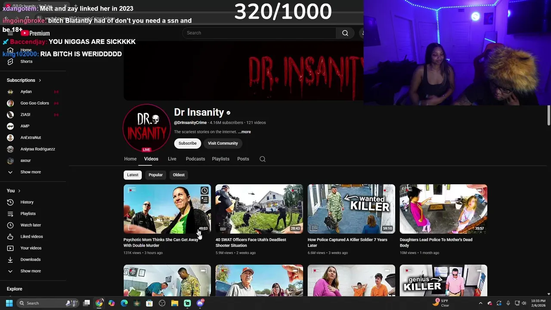Open the AnExtraNut subscription channel
551x310 pixels.
(31, 137)
